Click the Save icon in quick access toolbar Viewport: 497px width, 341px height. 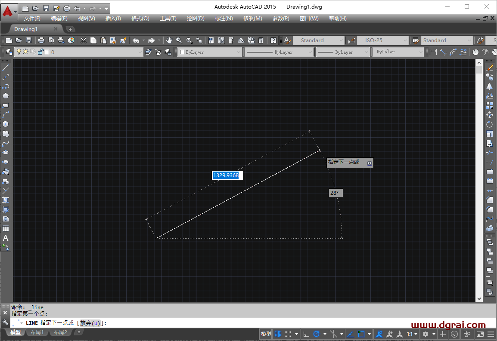pos(46,8)
